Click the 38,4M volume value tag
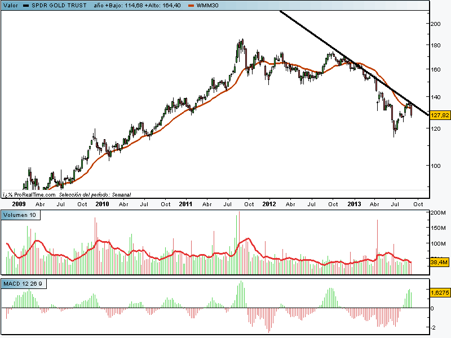 (x=439, y=263)
